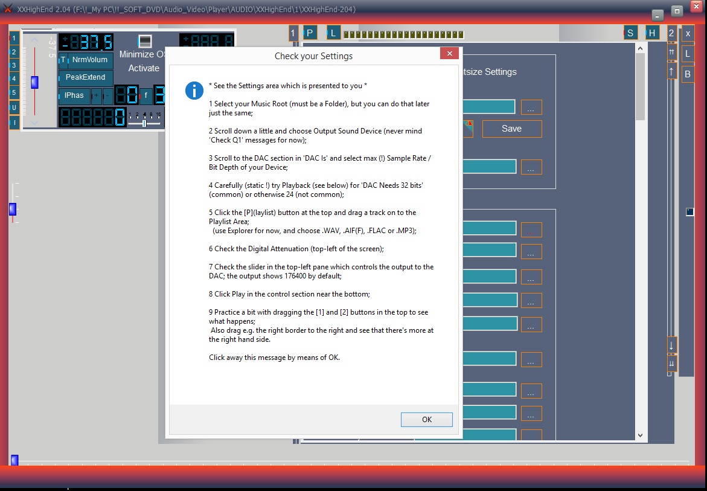
Task: Click the single down-arrow button on right
Action: (671, 346)
